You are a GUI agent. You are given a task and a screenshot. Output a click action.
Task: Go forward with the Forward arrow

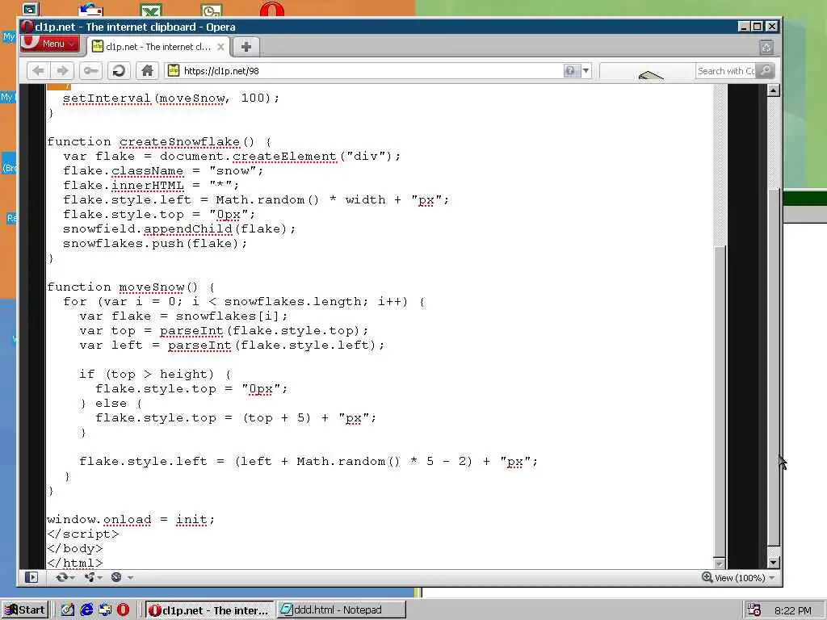[x=63, y=71]
